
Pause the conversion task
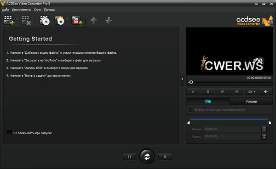pyautogui.click(x=129, y=157)
